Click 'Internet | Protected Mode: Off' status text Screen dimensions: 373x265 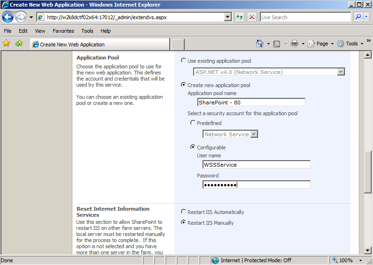[x=256, y=260]
